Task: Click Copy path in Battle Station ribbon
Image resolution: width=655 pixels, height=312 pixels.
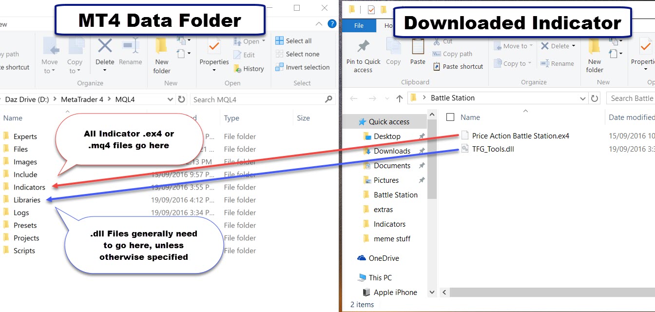Action: coord(452,54)
